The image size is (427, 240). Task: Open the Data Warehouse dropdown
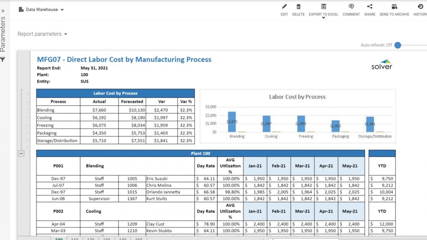click(x=41, y=10)
